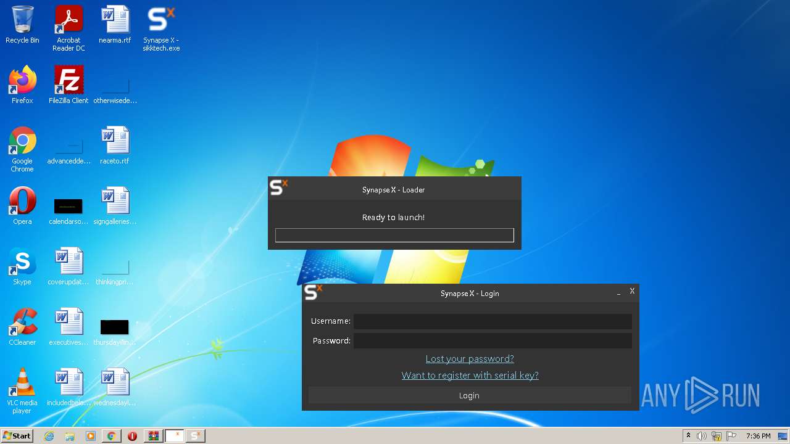790x444 pixels.
Task: Open the Action Center flag icon
Action: 731,436
